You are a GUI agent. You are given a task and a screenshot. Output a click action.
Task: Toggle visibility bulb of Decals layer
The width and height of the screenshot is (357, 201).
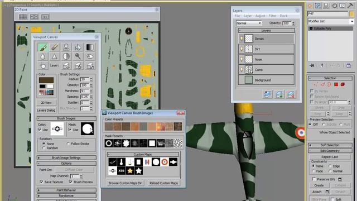coord(242,39)
